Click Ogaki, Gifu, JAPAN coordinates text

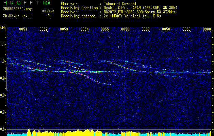click(140, 8)
